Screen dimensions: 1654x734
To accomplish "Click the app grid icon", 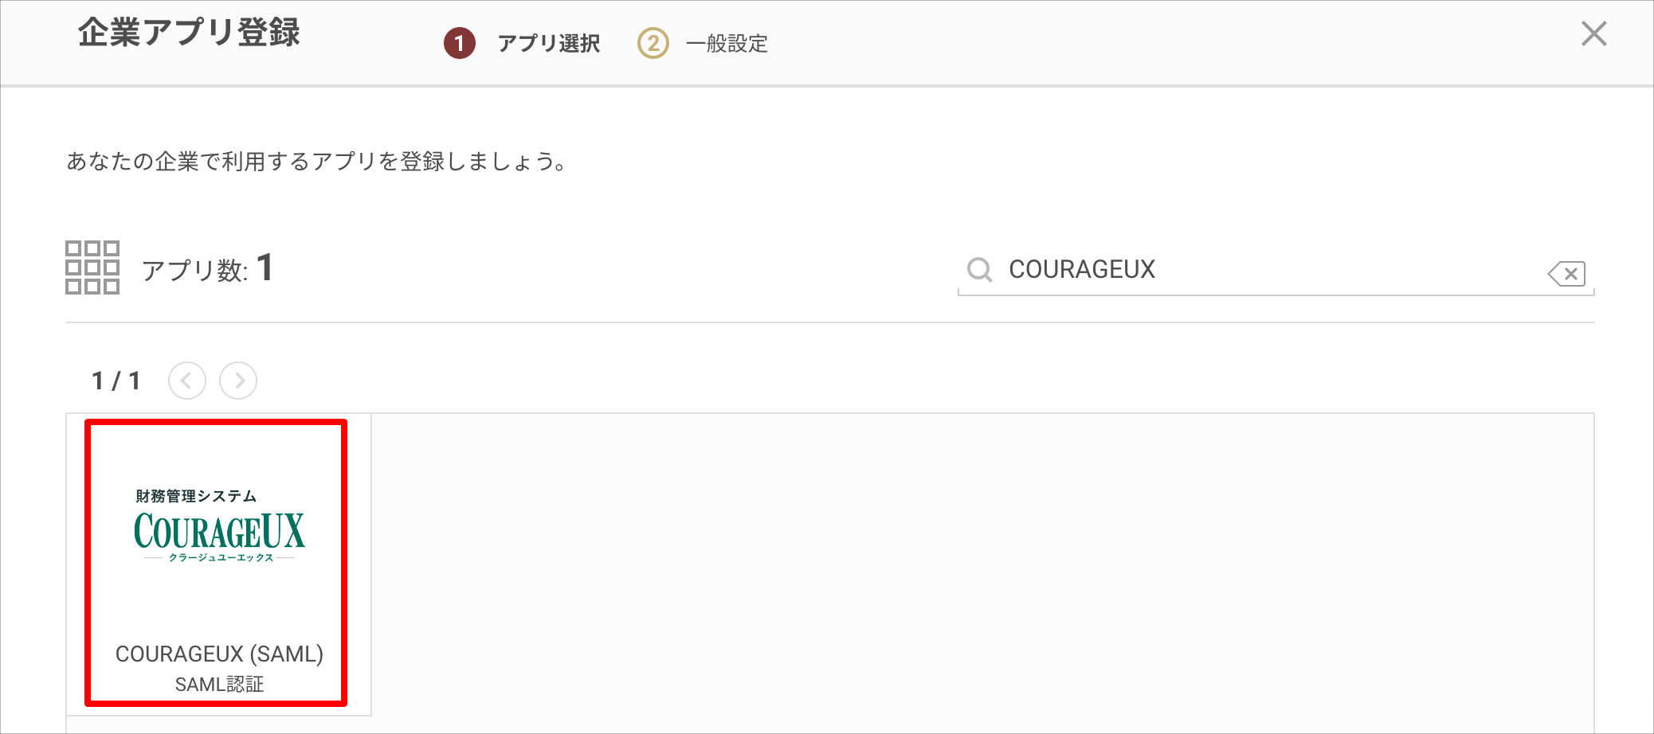I will click(x=92, y=267).
